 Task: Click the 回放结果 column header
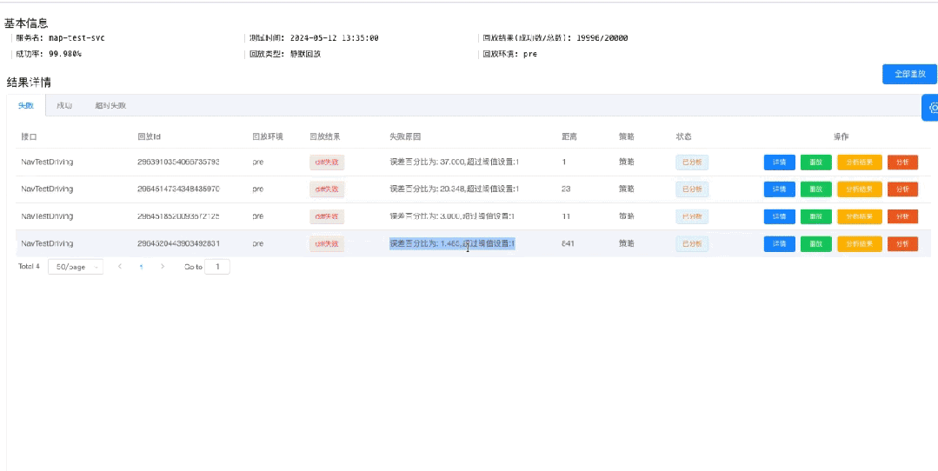pyautogui.click(x=325, y=136)
